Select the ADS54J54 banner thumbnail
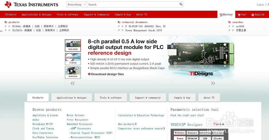 [73, 73]
